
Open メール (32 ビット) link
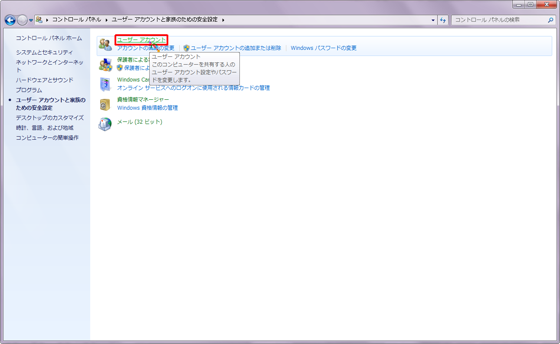click(x=140, y=122)
